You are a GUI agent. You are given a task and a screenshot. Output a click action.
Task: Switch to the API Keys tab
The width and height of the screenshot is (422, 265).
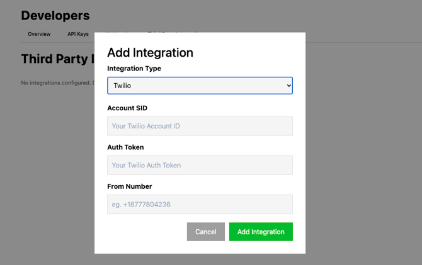tap(78, 34)
